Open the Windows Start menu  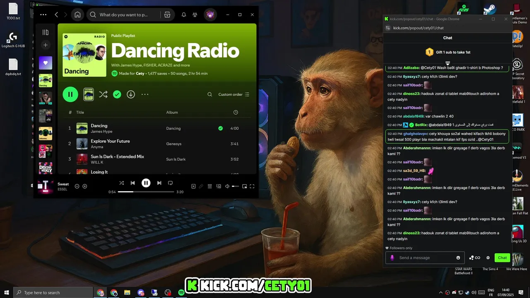point(6,293)
